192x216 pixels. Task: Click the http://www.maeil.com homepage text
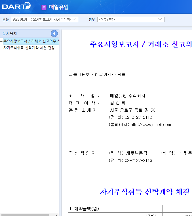pyautogui.click(x=151, y=125)
